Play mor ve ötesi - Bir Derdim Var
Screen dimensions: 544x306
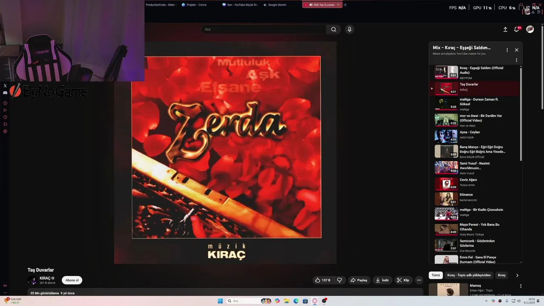[x=473, y=120]
